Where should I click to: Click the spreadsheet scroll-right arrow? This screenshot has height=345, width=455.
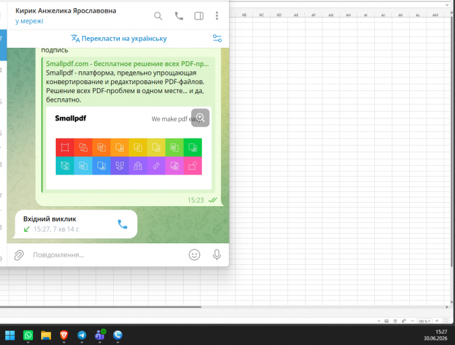pos(447,307)
